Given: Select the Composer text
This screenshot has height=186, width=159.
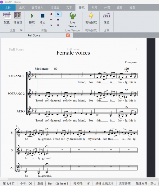Looking at the screenshot, I should [x=131, y=62].
